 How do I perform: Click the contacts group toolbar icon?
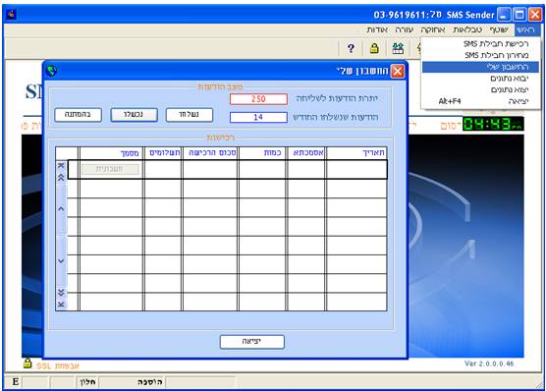pyautogui.click(x=398, y=48)
